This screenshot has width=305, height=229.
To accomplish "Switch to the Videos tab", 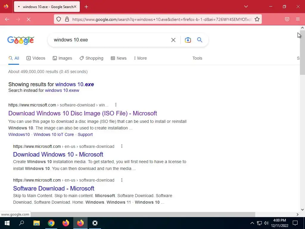I will pyautogui.click(x=36, y=58).
